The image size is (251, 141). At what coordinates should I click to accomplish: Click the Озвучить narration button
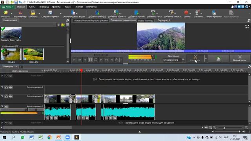[x=198, y=14]
